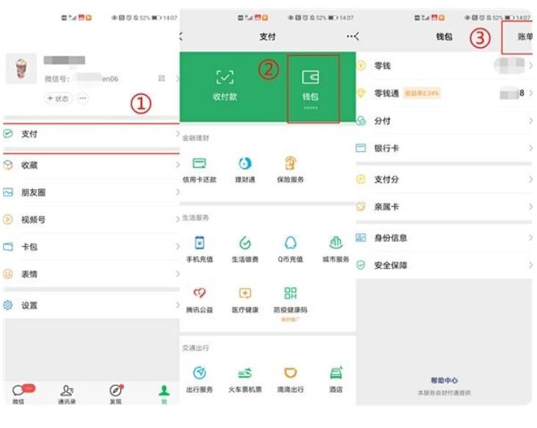Open 支付 (Pay) in the Me screen
Viewport: 537px width, 428px height.
[x=91, y=134]
